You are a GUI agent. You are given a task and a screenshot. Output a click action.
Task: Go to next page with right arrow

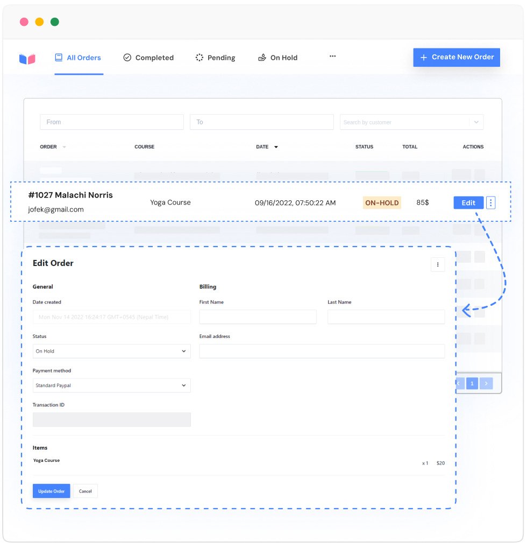pyautogui.click(x=486, y=383)
